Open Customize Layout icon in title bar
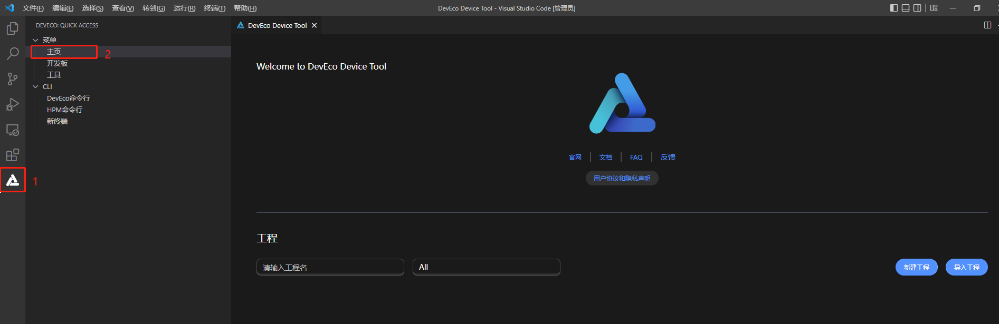The image size is (999, 324). pos(934,8)
